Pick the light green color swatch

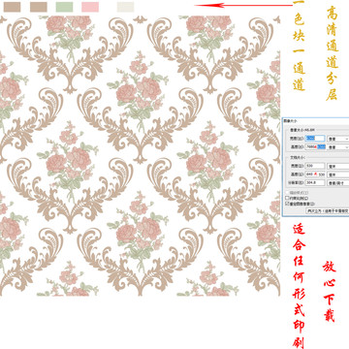coord(64,7)
